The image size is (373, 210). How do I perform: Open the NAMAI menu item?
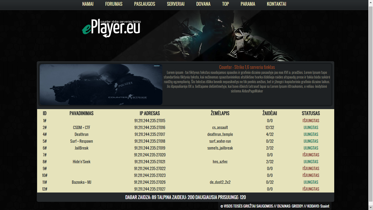88,4
